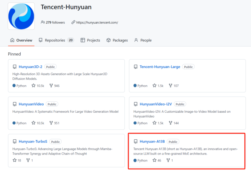
Task: Open the 279 followers list
Action: pos(53,23)
